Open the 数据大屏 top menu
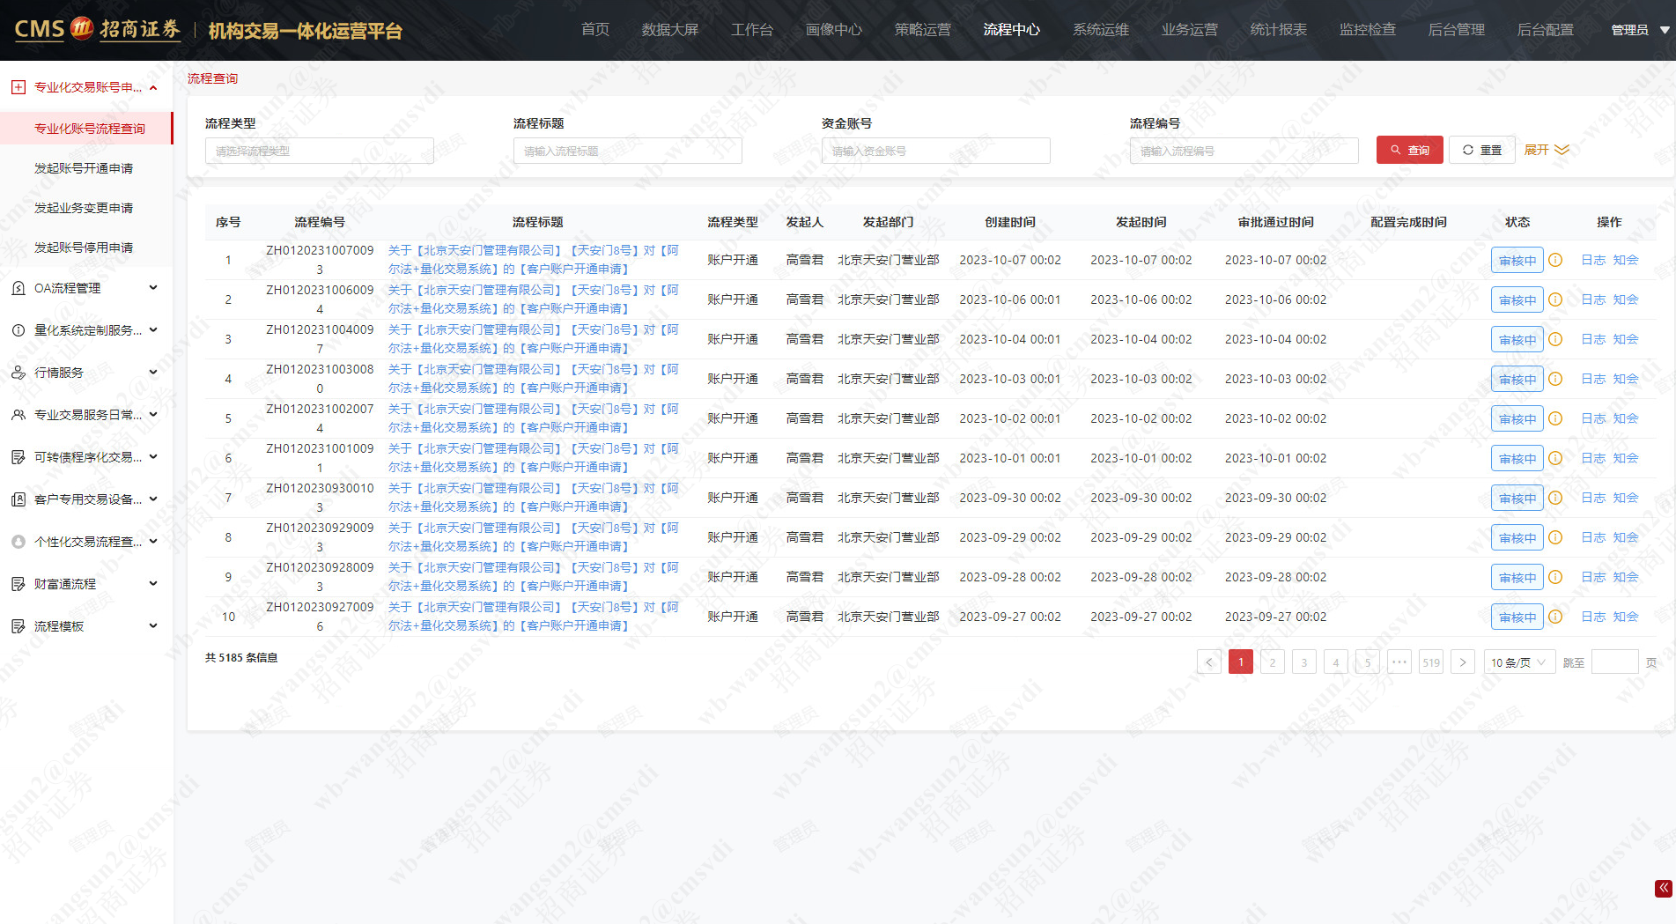 [670, 30]
